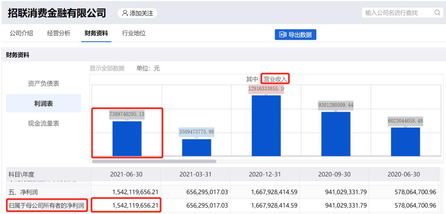Viewport: 446px width, 214px height.
Task: Click the 2021-06-30 revenue bar
Action: pos(127,138)
